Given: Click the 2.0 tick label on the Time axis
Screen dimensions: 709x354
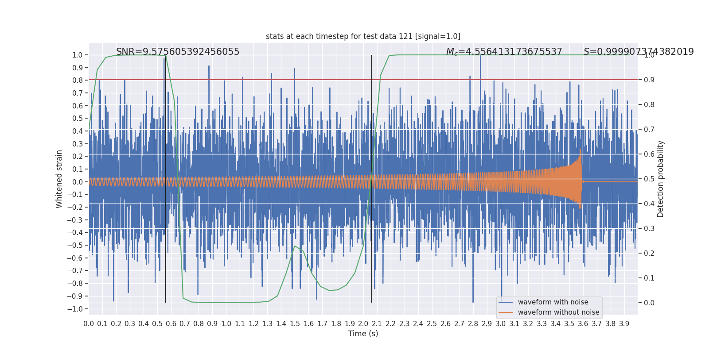Looking at the screenshot, I should pos(363,324).
